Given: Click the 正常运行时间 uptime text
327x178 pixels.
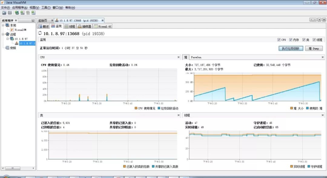Looking at the screenshot, I should tap(64, 48).
